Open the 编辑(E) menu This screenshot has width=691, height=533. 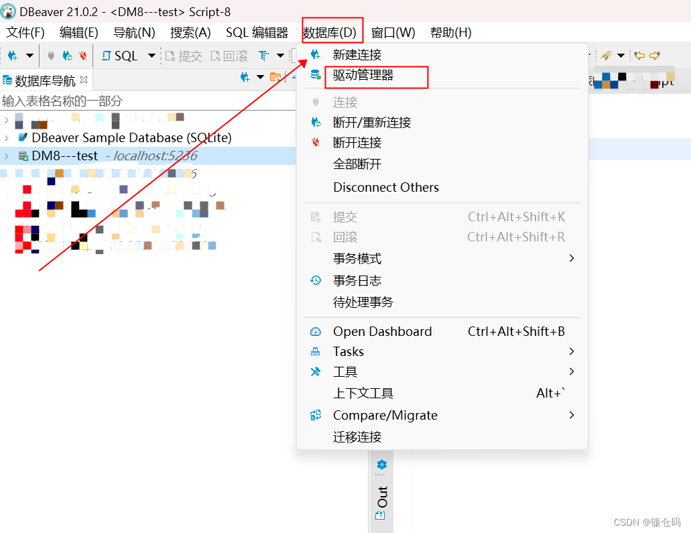pos(78,33)
